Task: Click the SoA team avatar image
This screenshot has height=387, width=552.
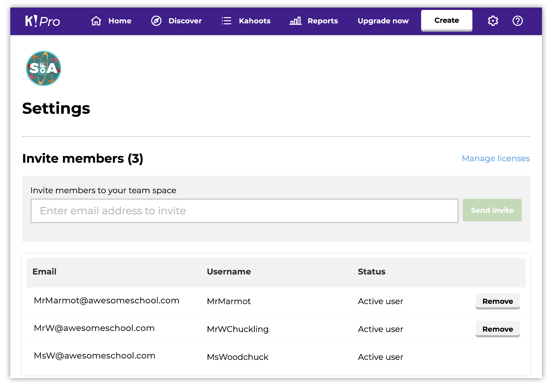Action: click(x=44, y=68)
